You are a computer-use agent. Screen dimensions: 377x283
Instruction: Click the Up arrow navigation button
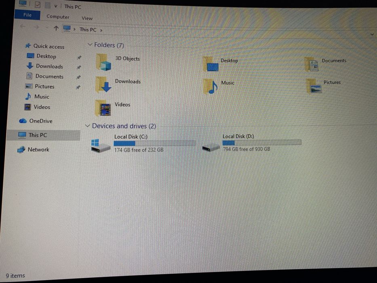[x=56, y=28]
